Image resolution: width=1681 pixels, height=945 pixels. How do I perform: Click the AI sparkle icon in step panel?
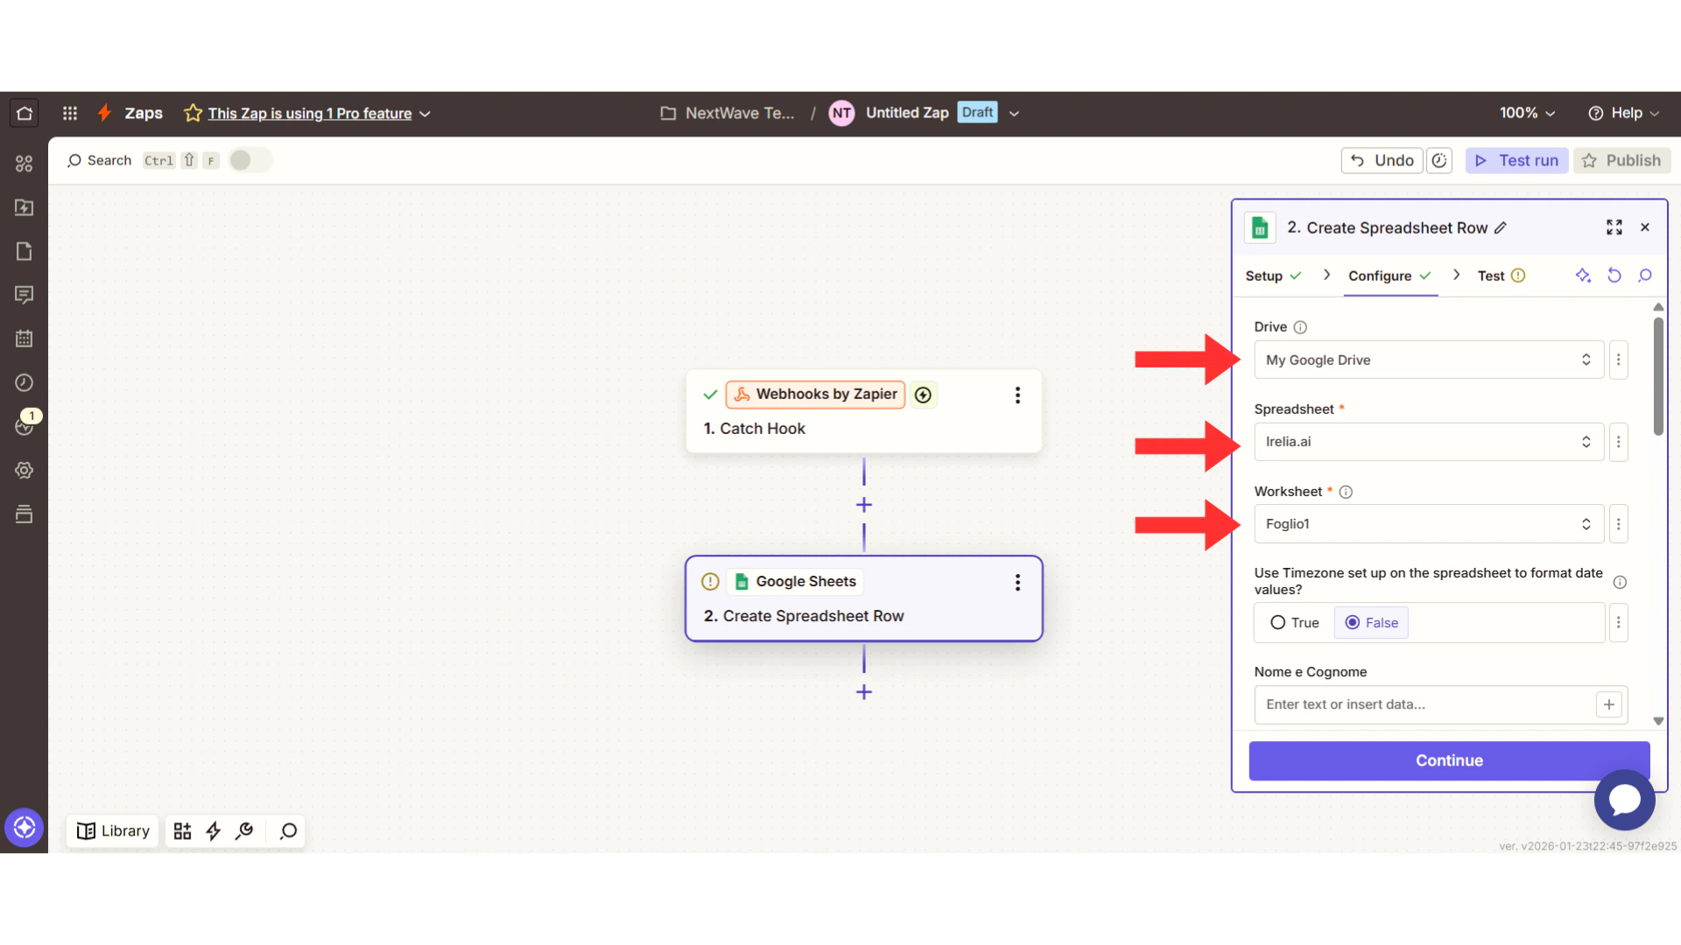[x=1583, y=276]
